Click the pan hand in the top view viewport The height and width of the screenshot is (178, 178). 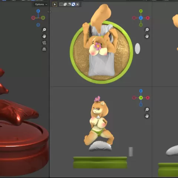click(147, 36)
